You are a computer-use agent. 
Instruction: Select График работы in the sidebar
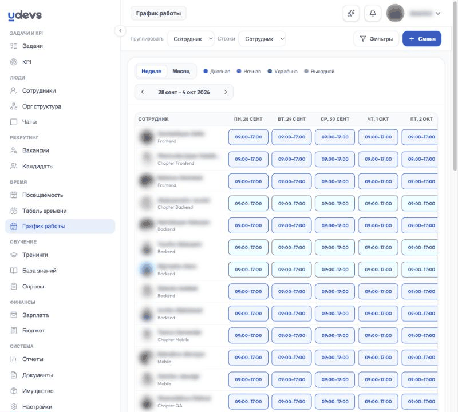point(60,226)
